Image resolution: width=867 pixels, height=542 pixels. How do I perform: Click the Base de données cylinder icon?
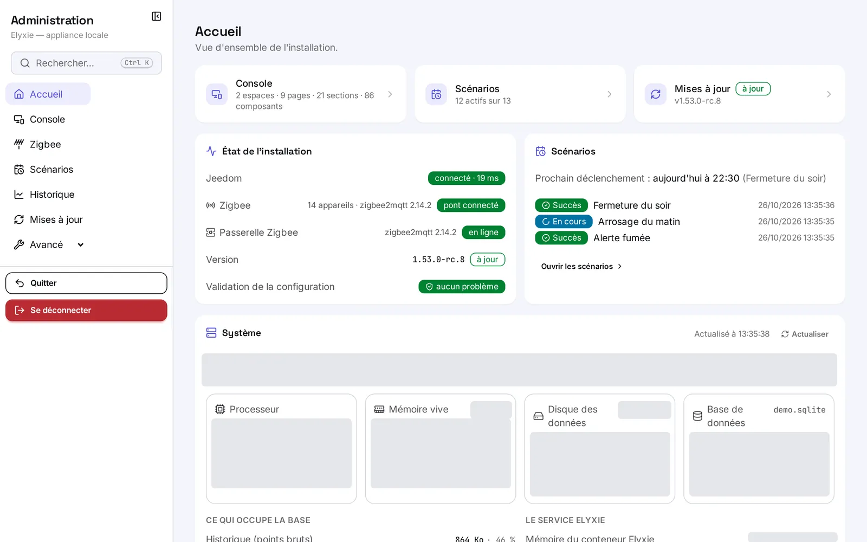click(698, 416)
